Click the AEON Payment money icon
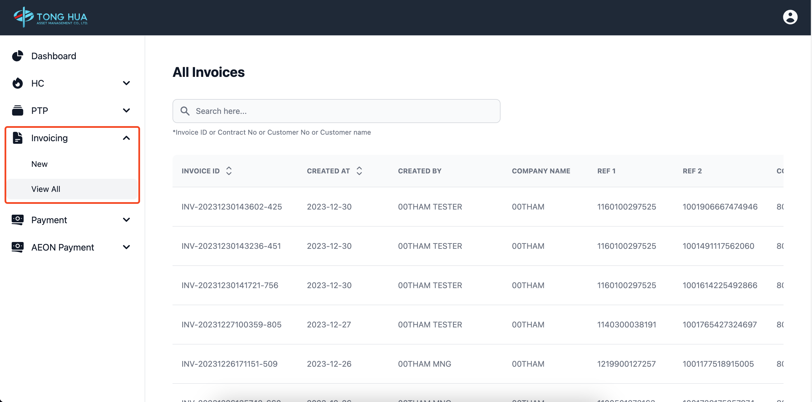The height and width of the screenshot is (402, 812). pos(18,247)
